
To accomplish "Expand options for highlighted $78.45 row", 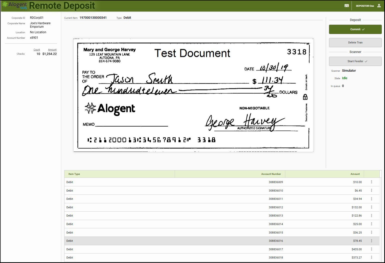I will pyautogui.click(x=372, y=241).
